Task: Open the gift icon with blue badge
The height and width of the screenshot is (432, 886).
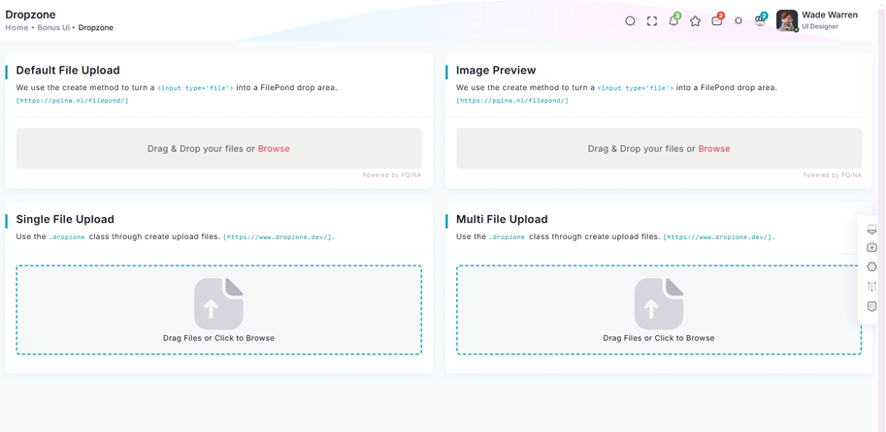Action: tap(760, 21)
